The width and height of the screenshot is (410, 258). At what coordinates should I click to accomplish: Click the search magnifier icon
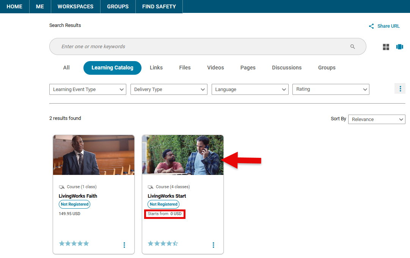point(352,47)
